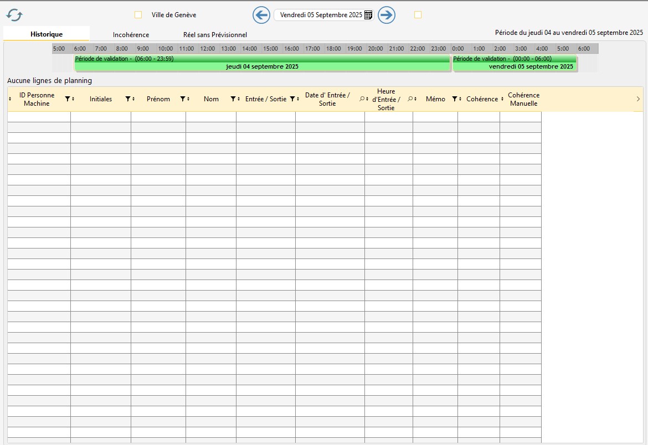
Task: Select the Historique tab
Action: tap(47, 34)
